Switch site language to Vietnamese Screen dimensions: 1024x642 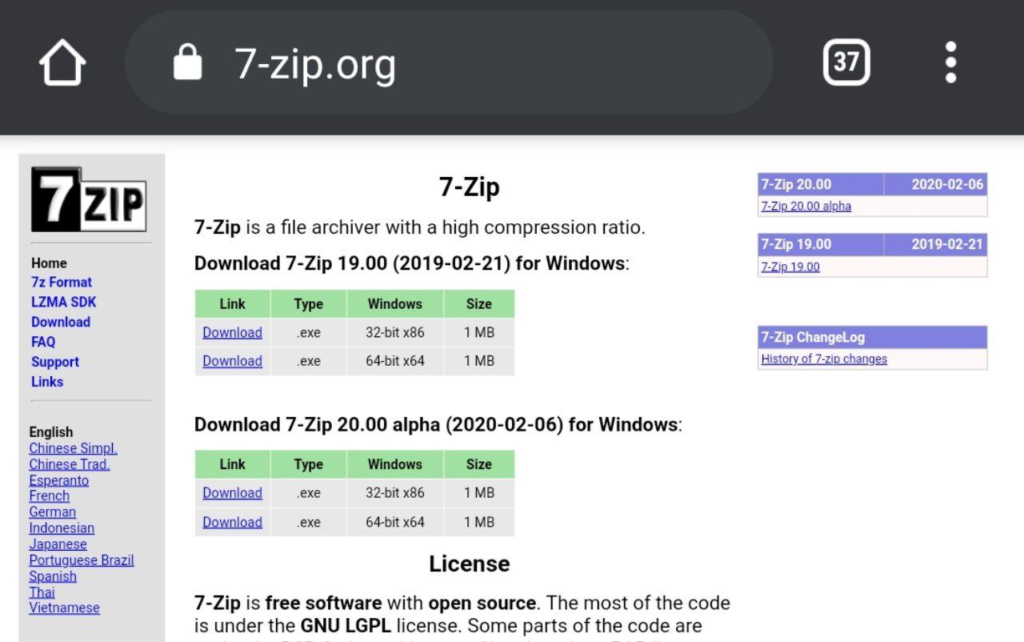pos(65,608)
